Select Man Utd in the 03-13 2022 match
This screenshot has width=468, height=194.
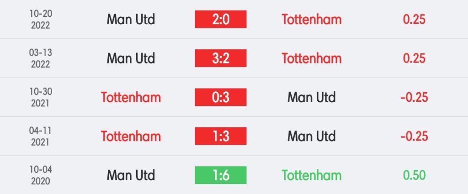click(131, 58)
